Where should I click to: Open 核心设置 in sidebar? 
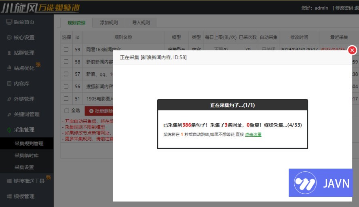pos(24,37)
